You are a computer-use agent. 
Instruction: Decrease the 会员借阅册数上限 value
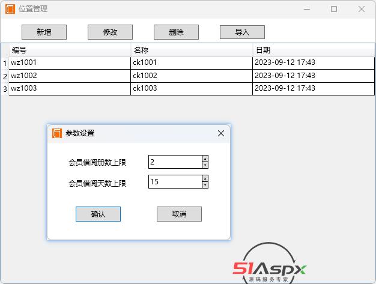pyautogui.click(x=205, y=165)
